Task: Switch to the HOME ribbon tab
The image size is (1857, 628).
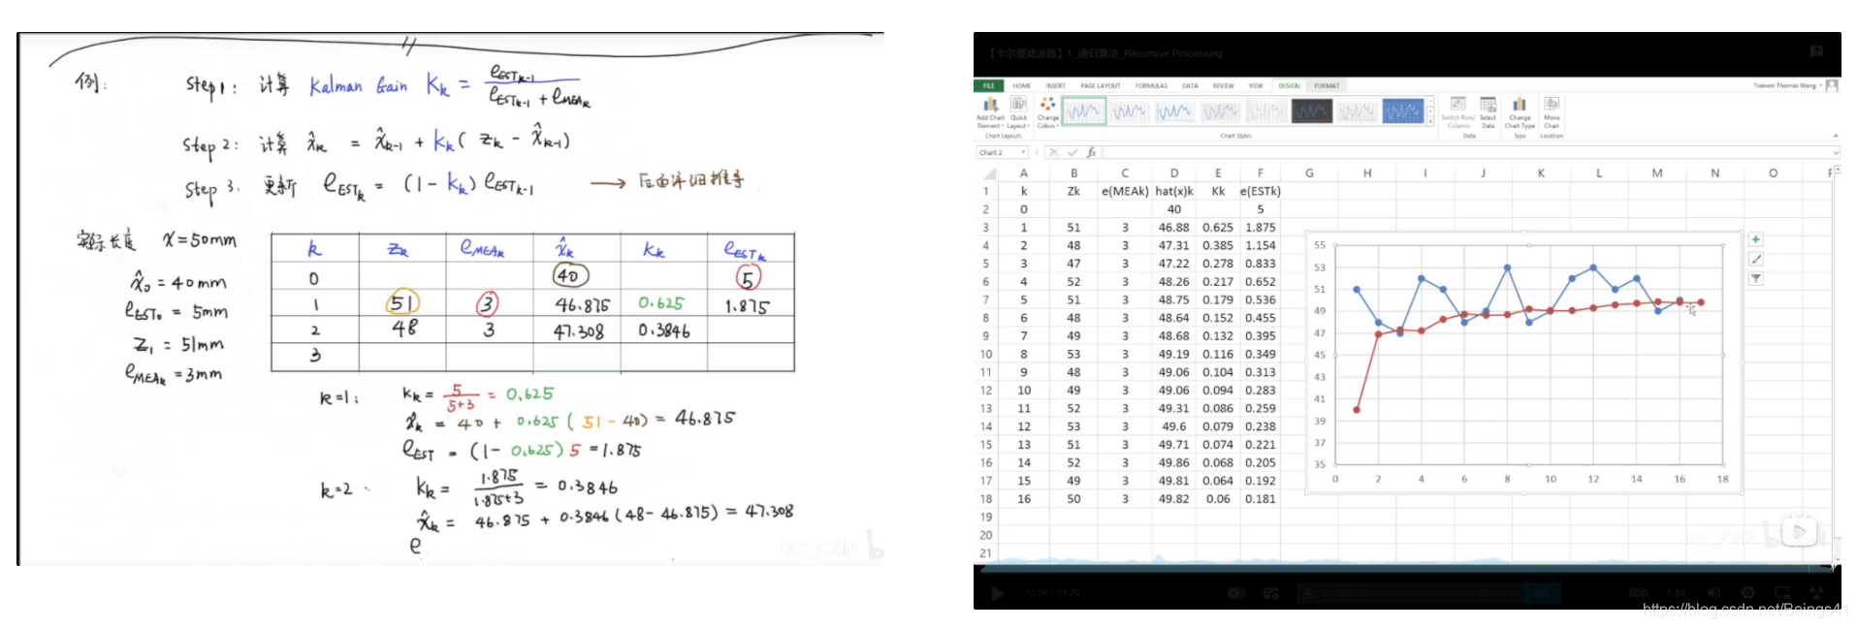Action: 1022,85
